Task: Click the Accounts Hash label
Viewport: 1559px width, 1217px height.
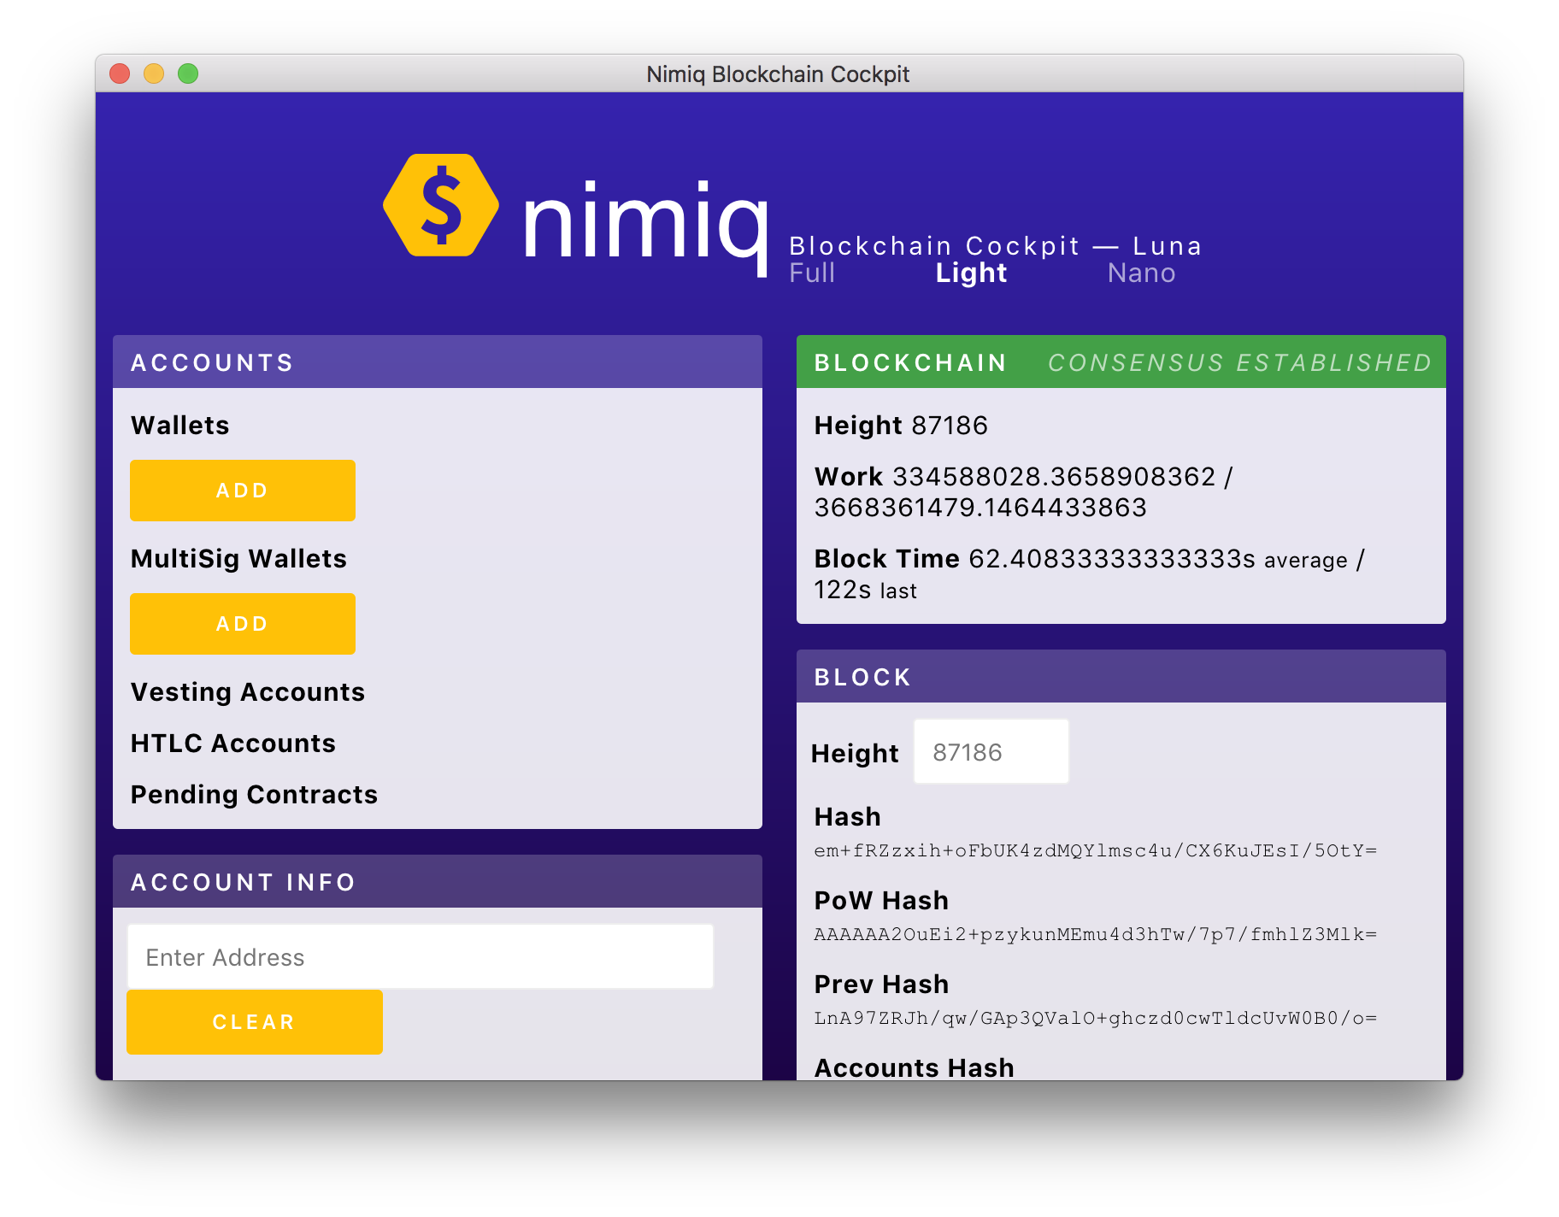Action: 915,1067
